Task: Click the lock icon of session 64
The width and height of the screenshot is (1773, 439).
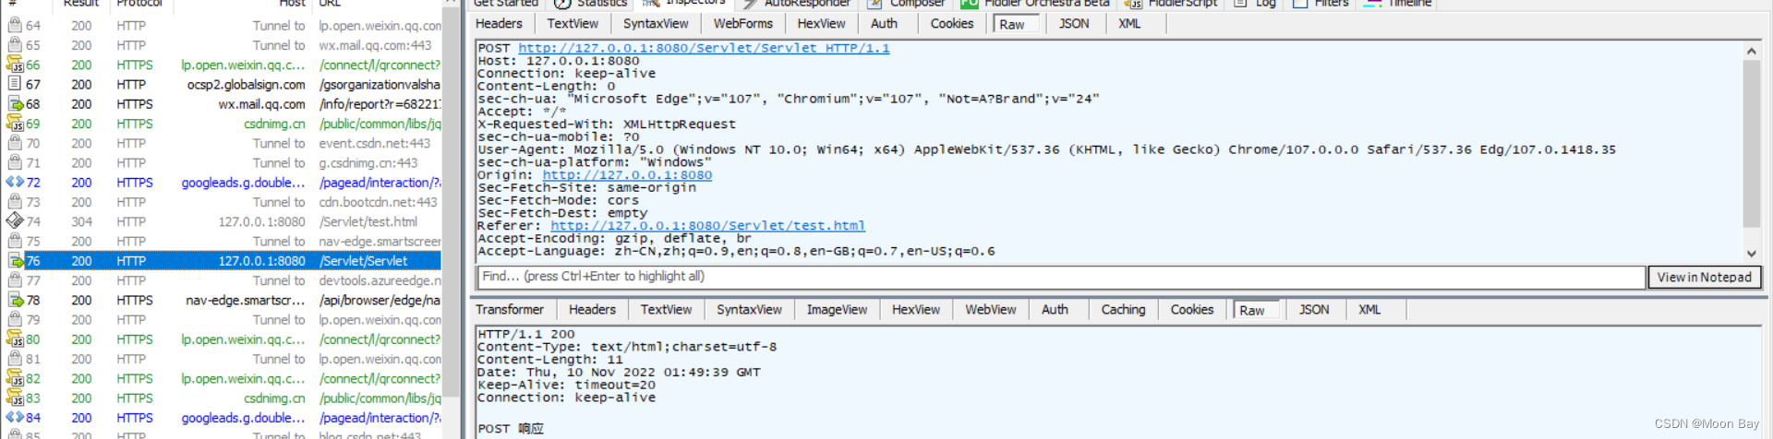Action: [15, 25]
